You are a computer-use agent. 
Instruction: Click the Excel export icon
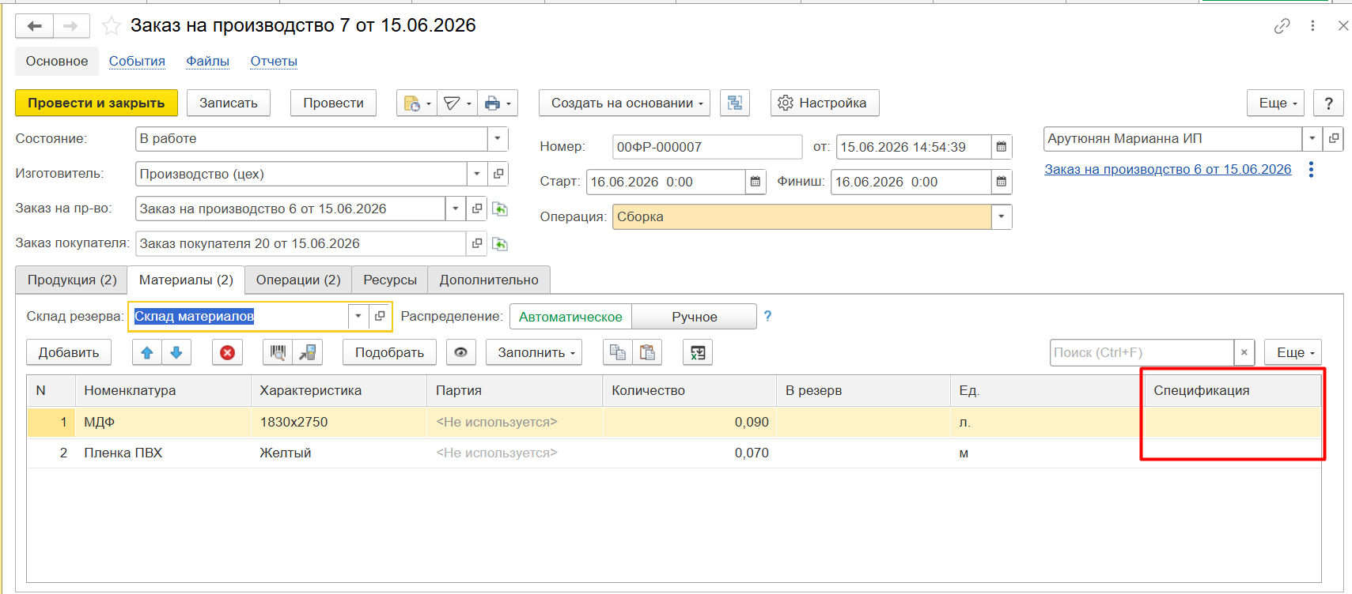pos(698,352)
